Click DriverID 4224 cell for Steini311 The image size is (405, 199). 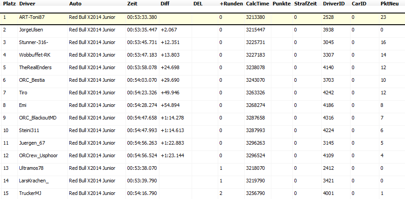click(329, 130)
